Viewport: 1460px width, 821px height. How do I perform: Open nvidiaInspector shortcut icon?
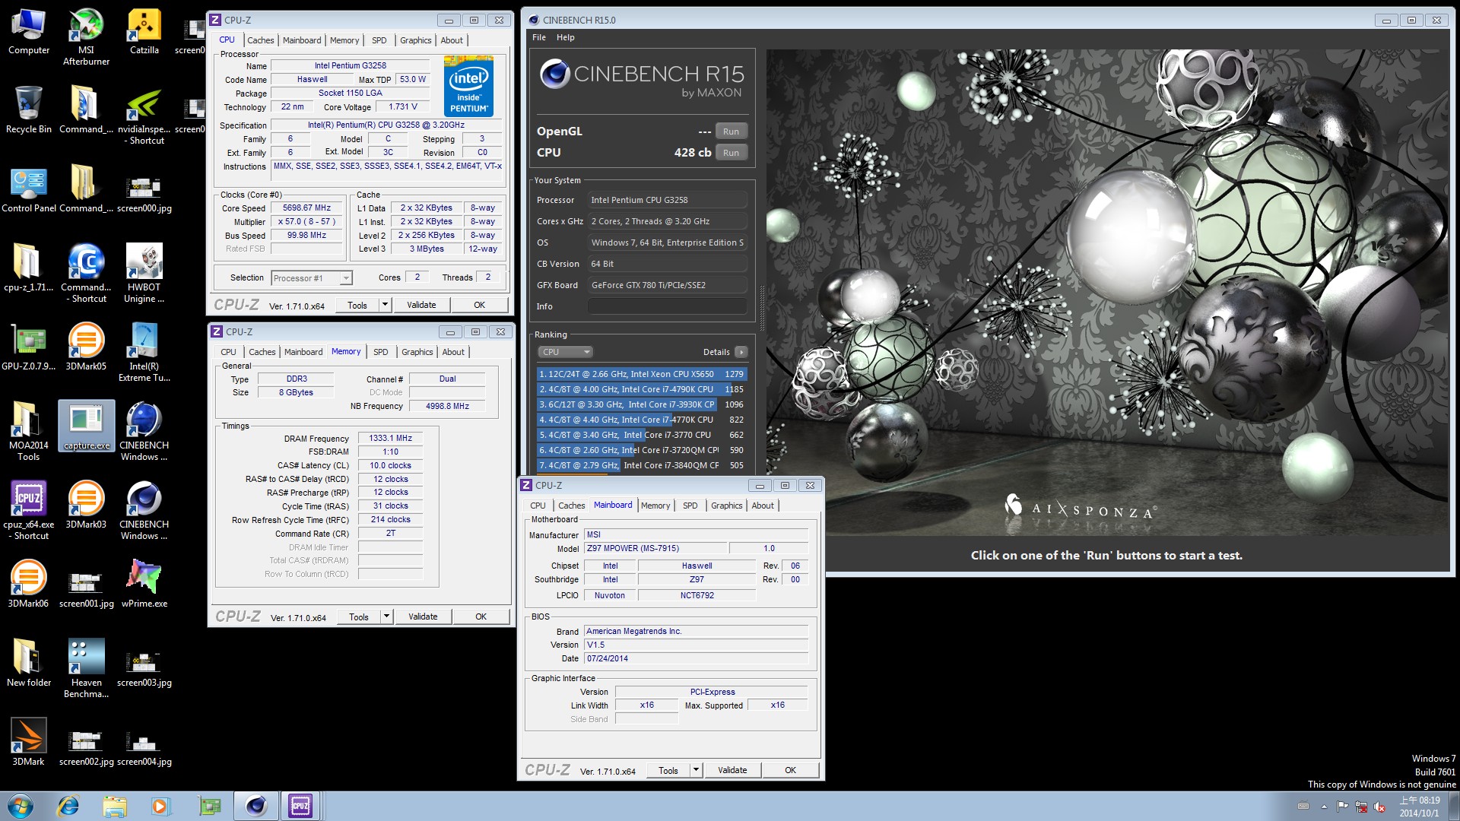coord(144,116)
